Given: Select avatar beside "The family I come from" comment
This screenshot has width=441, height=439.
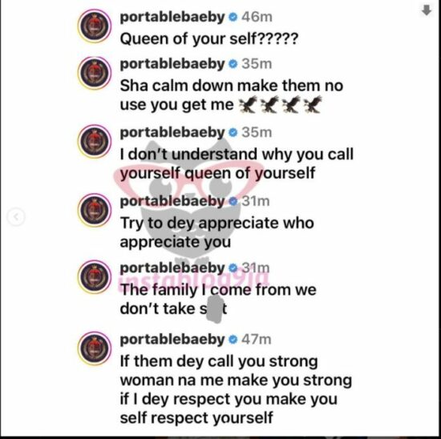Looking at the screenshot, I should coord(95,276).
